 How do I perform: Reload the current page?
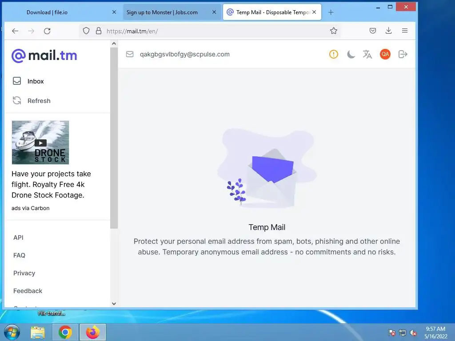click(x=47, y=31)
